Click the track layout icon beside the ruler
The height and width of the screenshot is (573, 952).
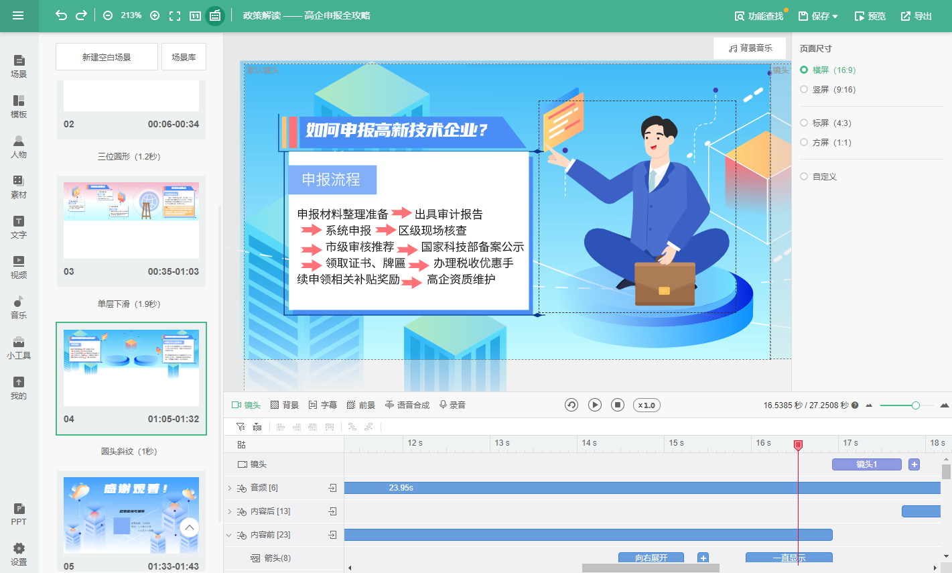point(241,444)
